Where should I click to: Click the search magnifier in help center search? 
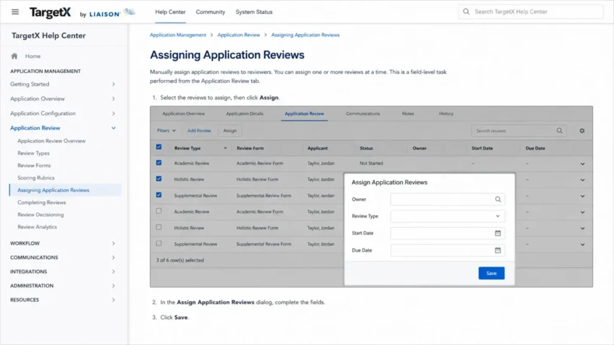pyautogui.click(x=466, y=12)
